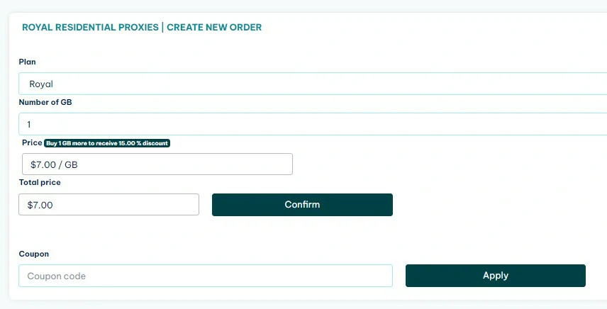Click the Coupon code input box
This screenshot has width=607, height=309.
point(206,276)
